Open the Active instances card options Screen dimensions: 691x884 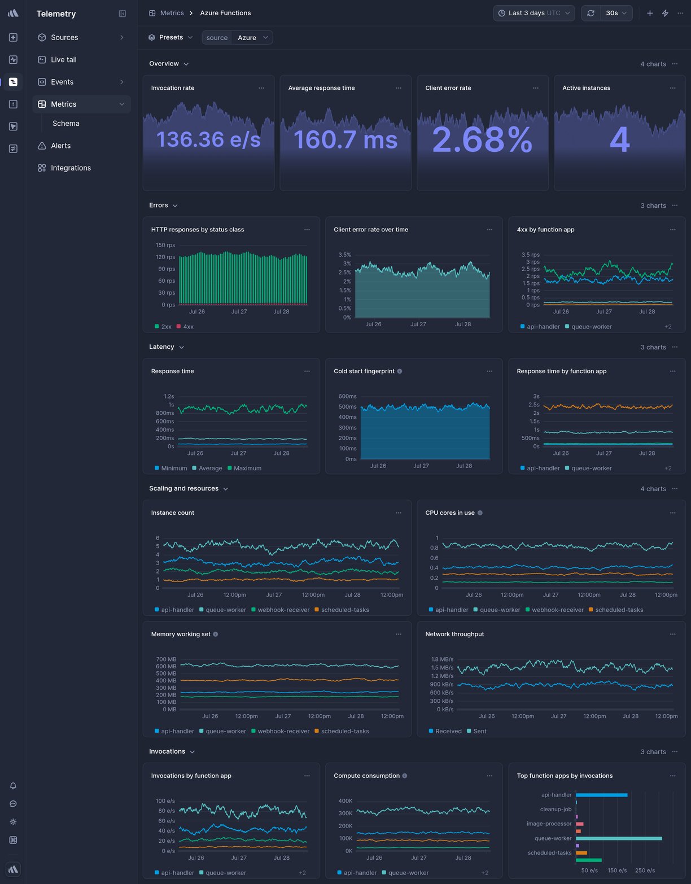pyautogui.click(x=673, y=88)
